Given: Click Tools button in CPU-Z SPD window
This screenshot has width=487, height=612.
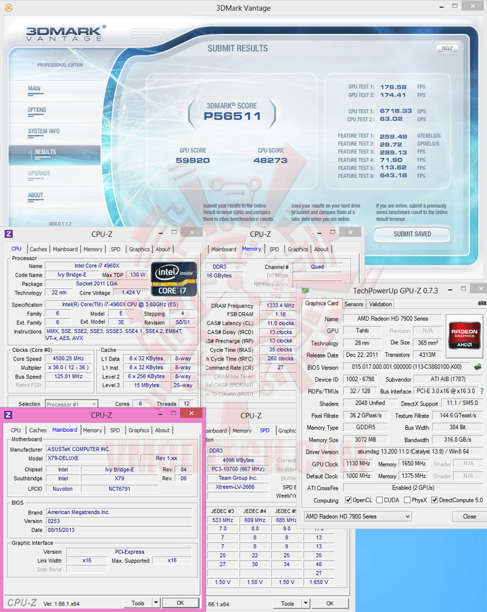Looking at the screenshot, I should [287, 603].
